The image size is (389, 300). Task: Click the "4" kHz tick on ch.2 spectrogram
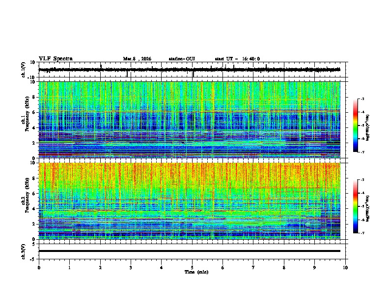tap(34, 209)
